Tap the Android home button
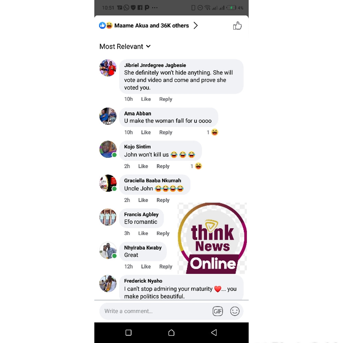Screen dimensions: 343x343 (171, 332)
